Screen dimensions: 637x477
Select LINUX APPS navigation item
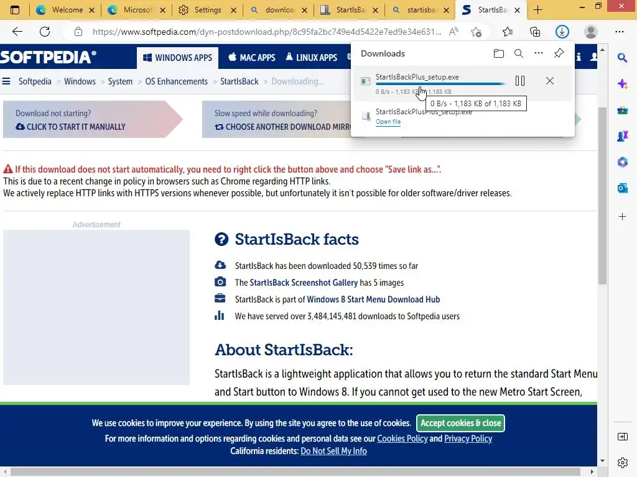point(312,58)
